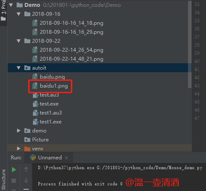206x191 pixels.
Task: Expand the demo folder
Action: pyautogui.click(x=18, y=131)
